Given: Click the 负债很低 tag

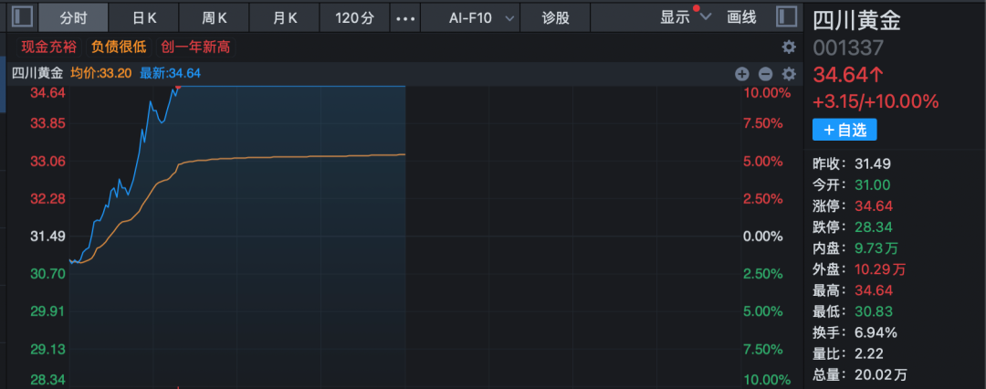Looking at the screenshot, I should coord(119,47).
